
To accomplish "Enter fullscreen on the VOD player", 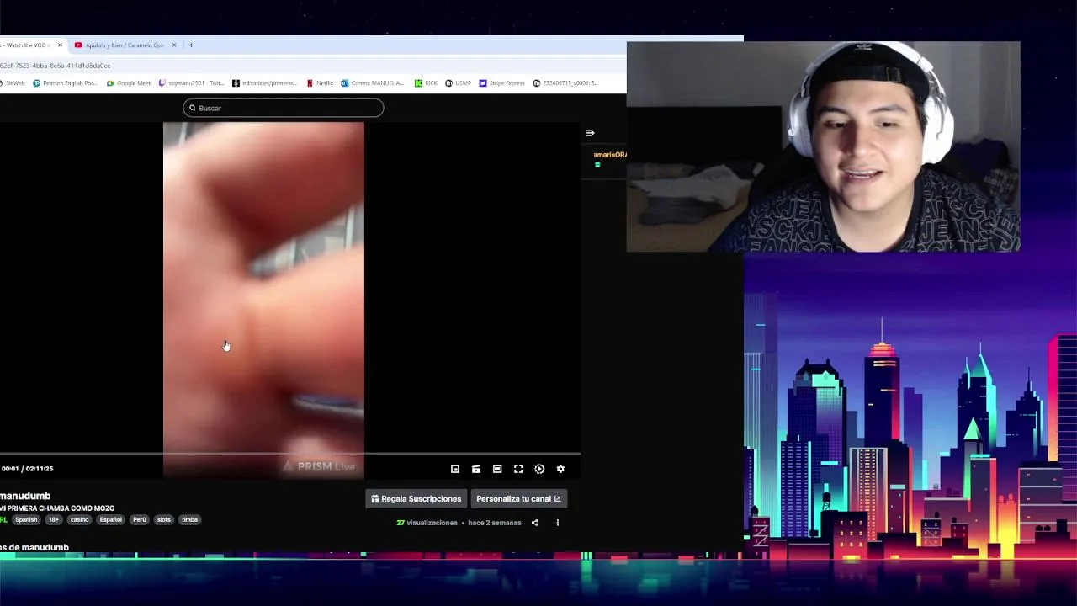I will [518, 469].
